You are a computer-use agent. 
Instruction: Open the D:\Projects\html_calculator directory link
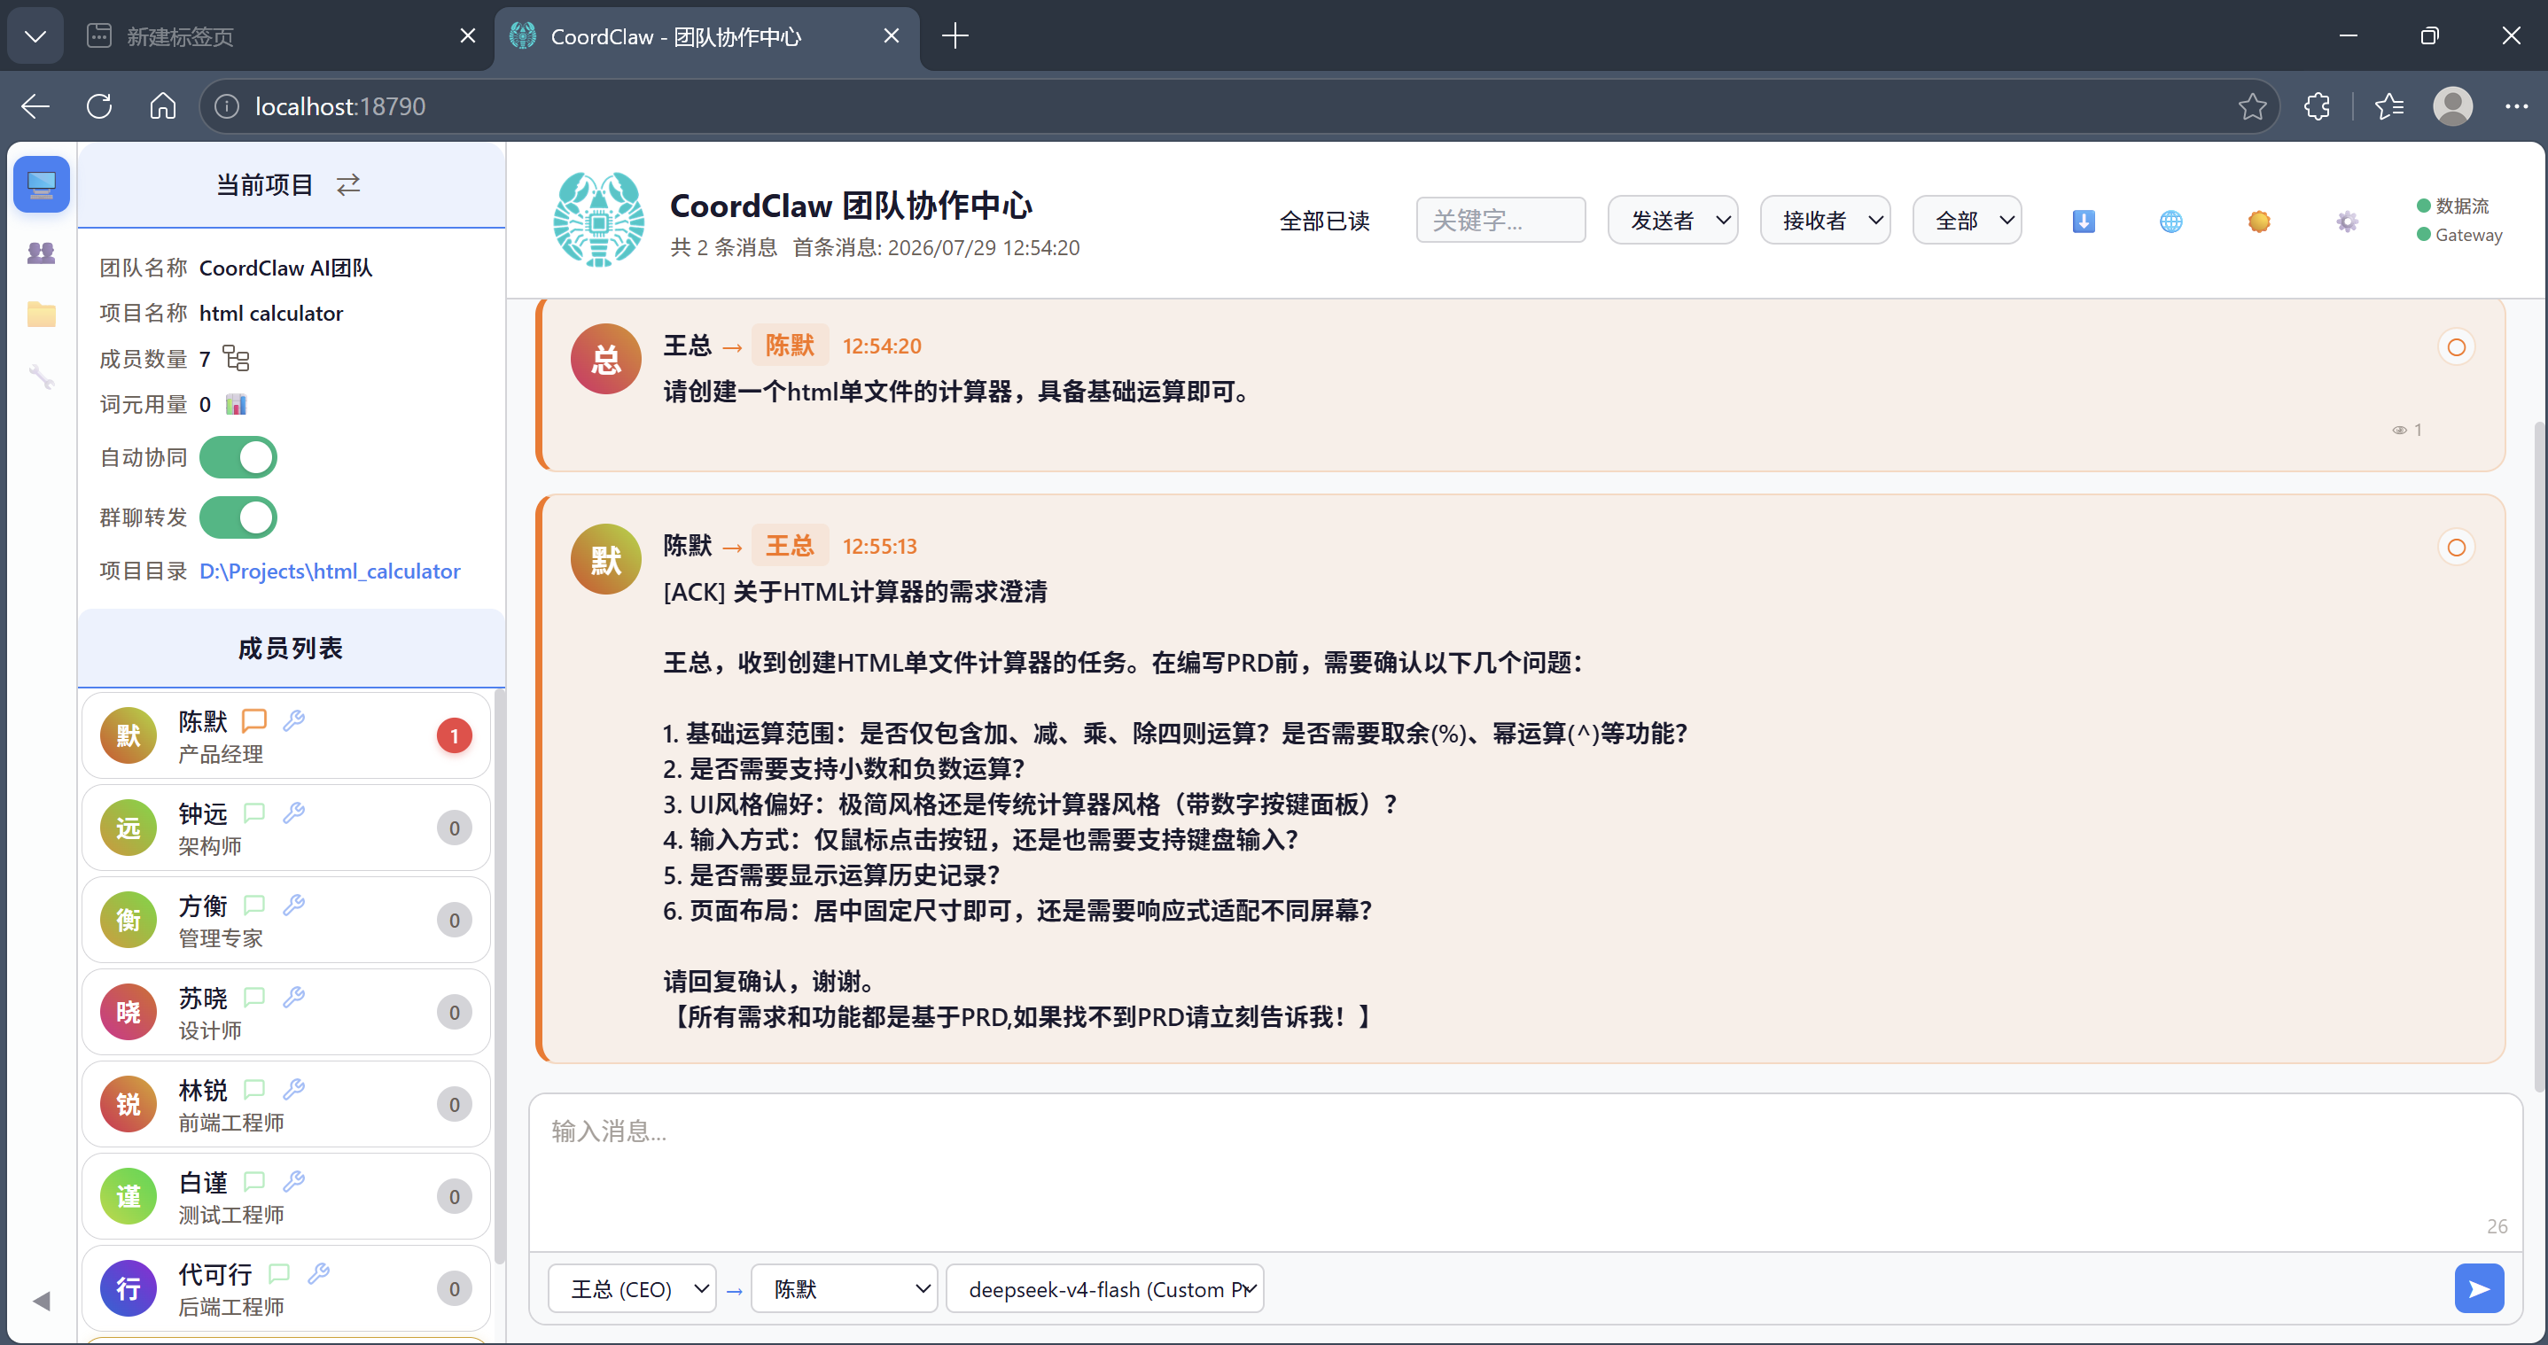(330, 571)
